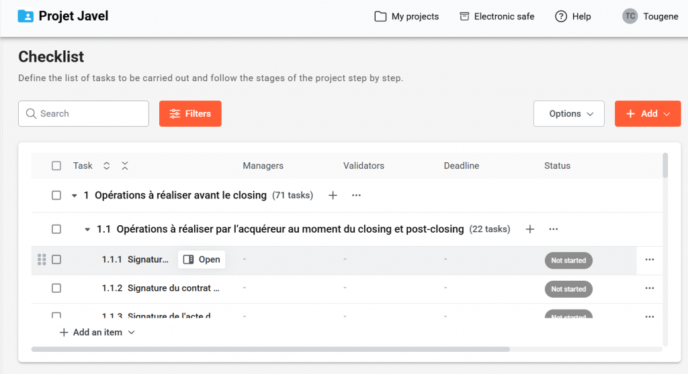Open the Electronic safe

pyautogui.click(x=497, y=17)
